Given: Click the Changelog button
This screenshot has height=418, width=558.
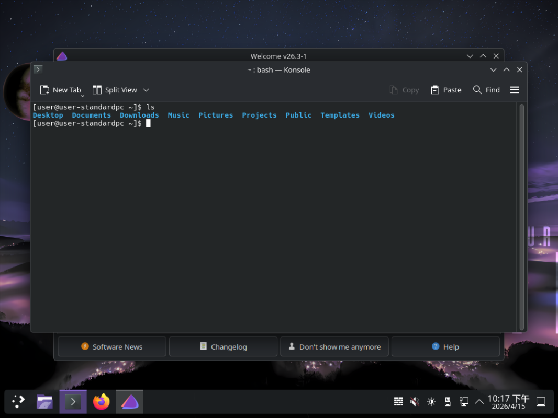Looking at the screenshot, I should click(x=223, y=346).
